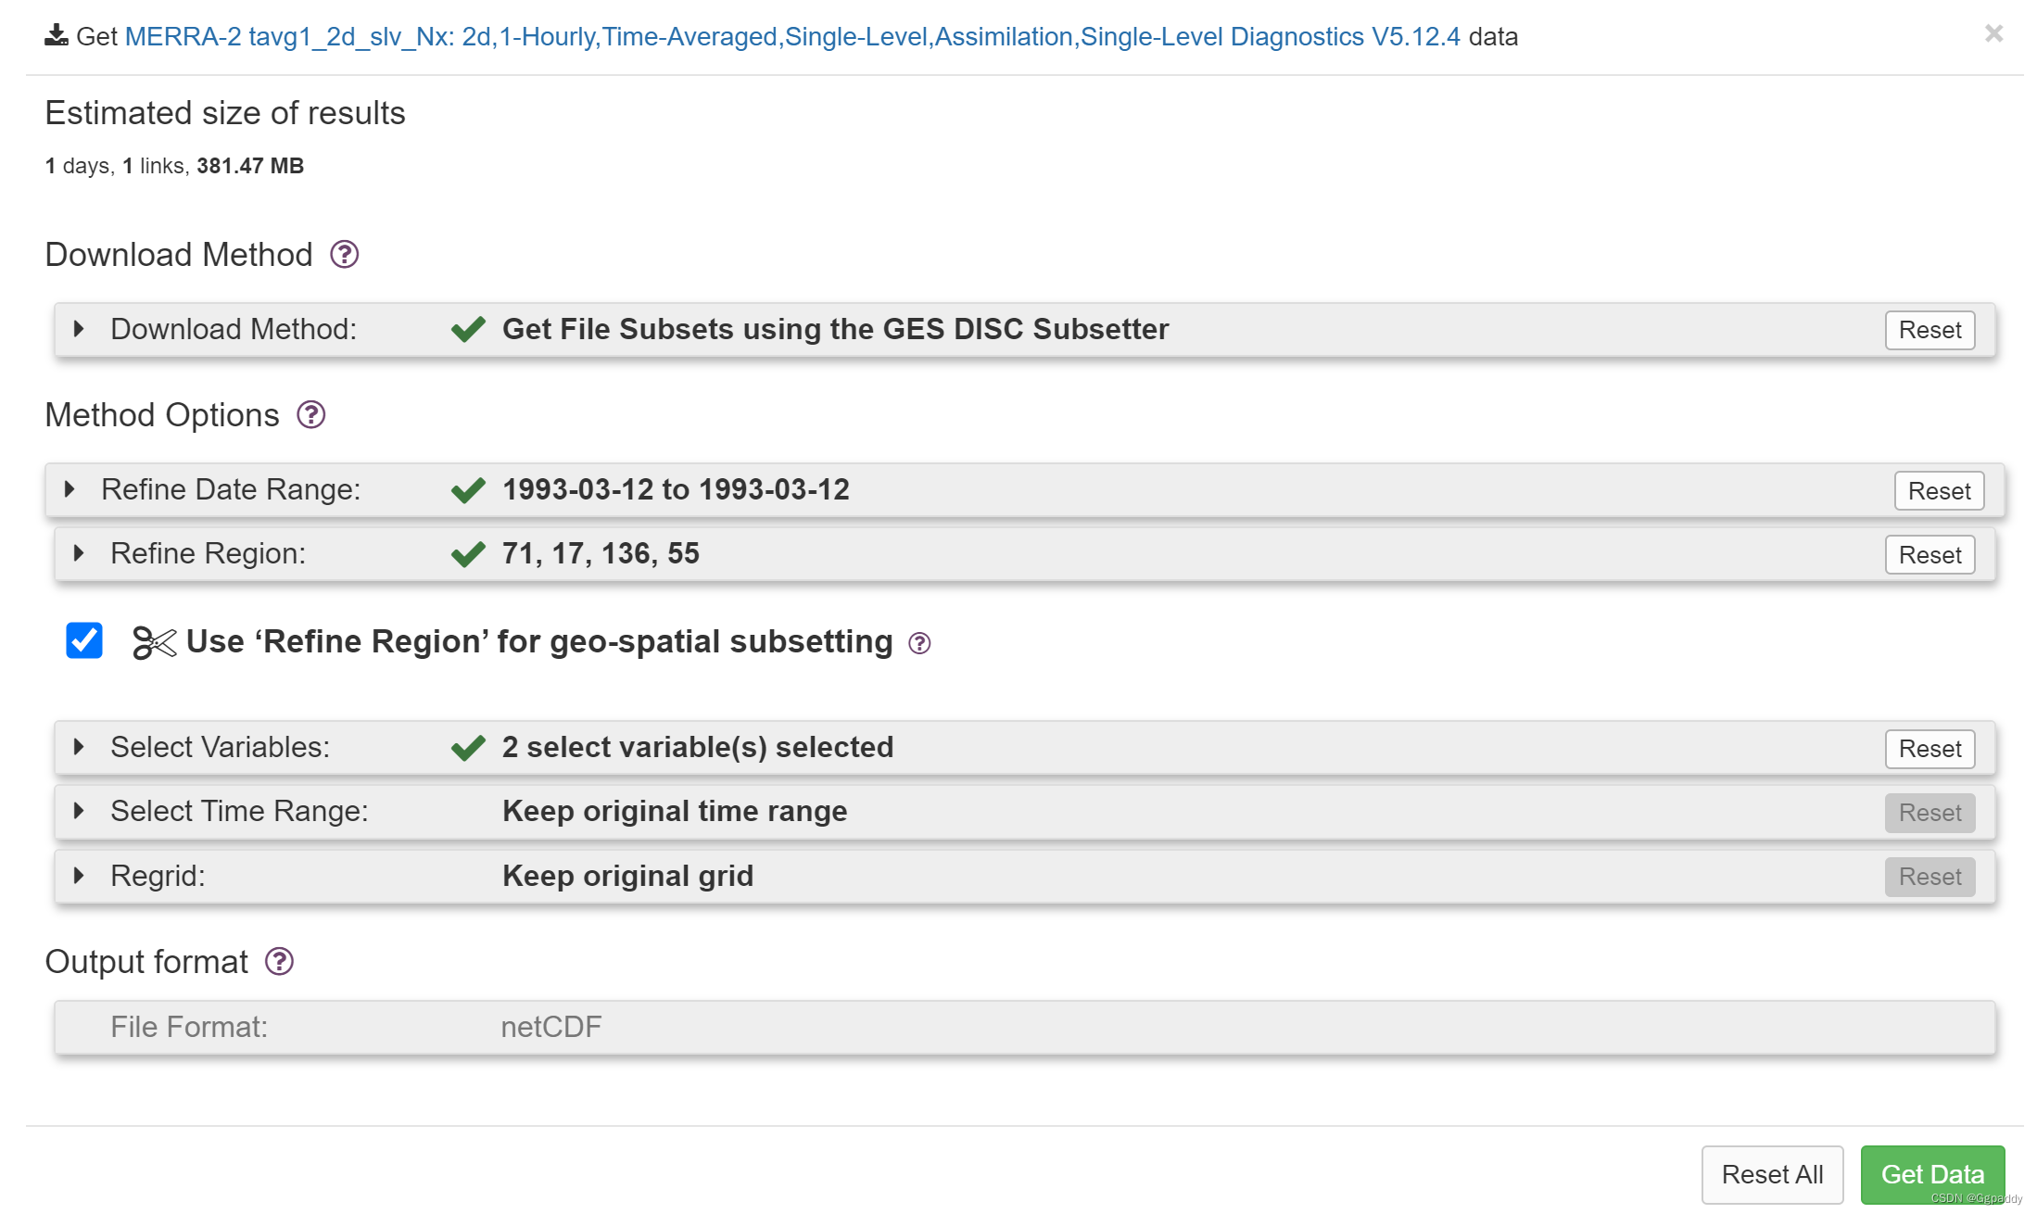Click the netCDF File Format field
Viewport: 2037px width, 1214px height.
(551, 1027)
